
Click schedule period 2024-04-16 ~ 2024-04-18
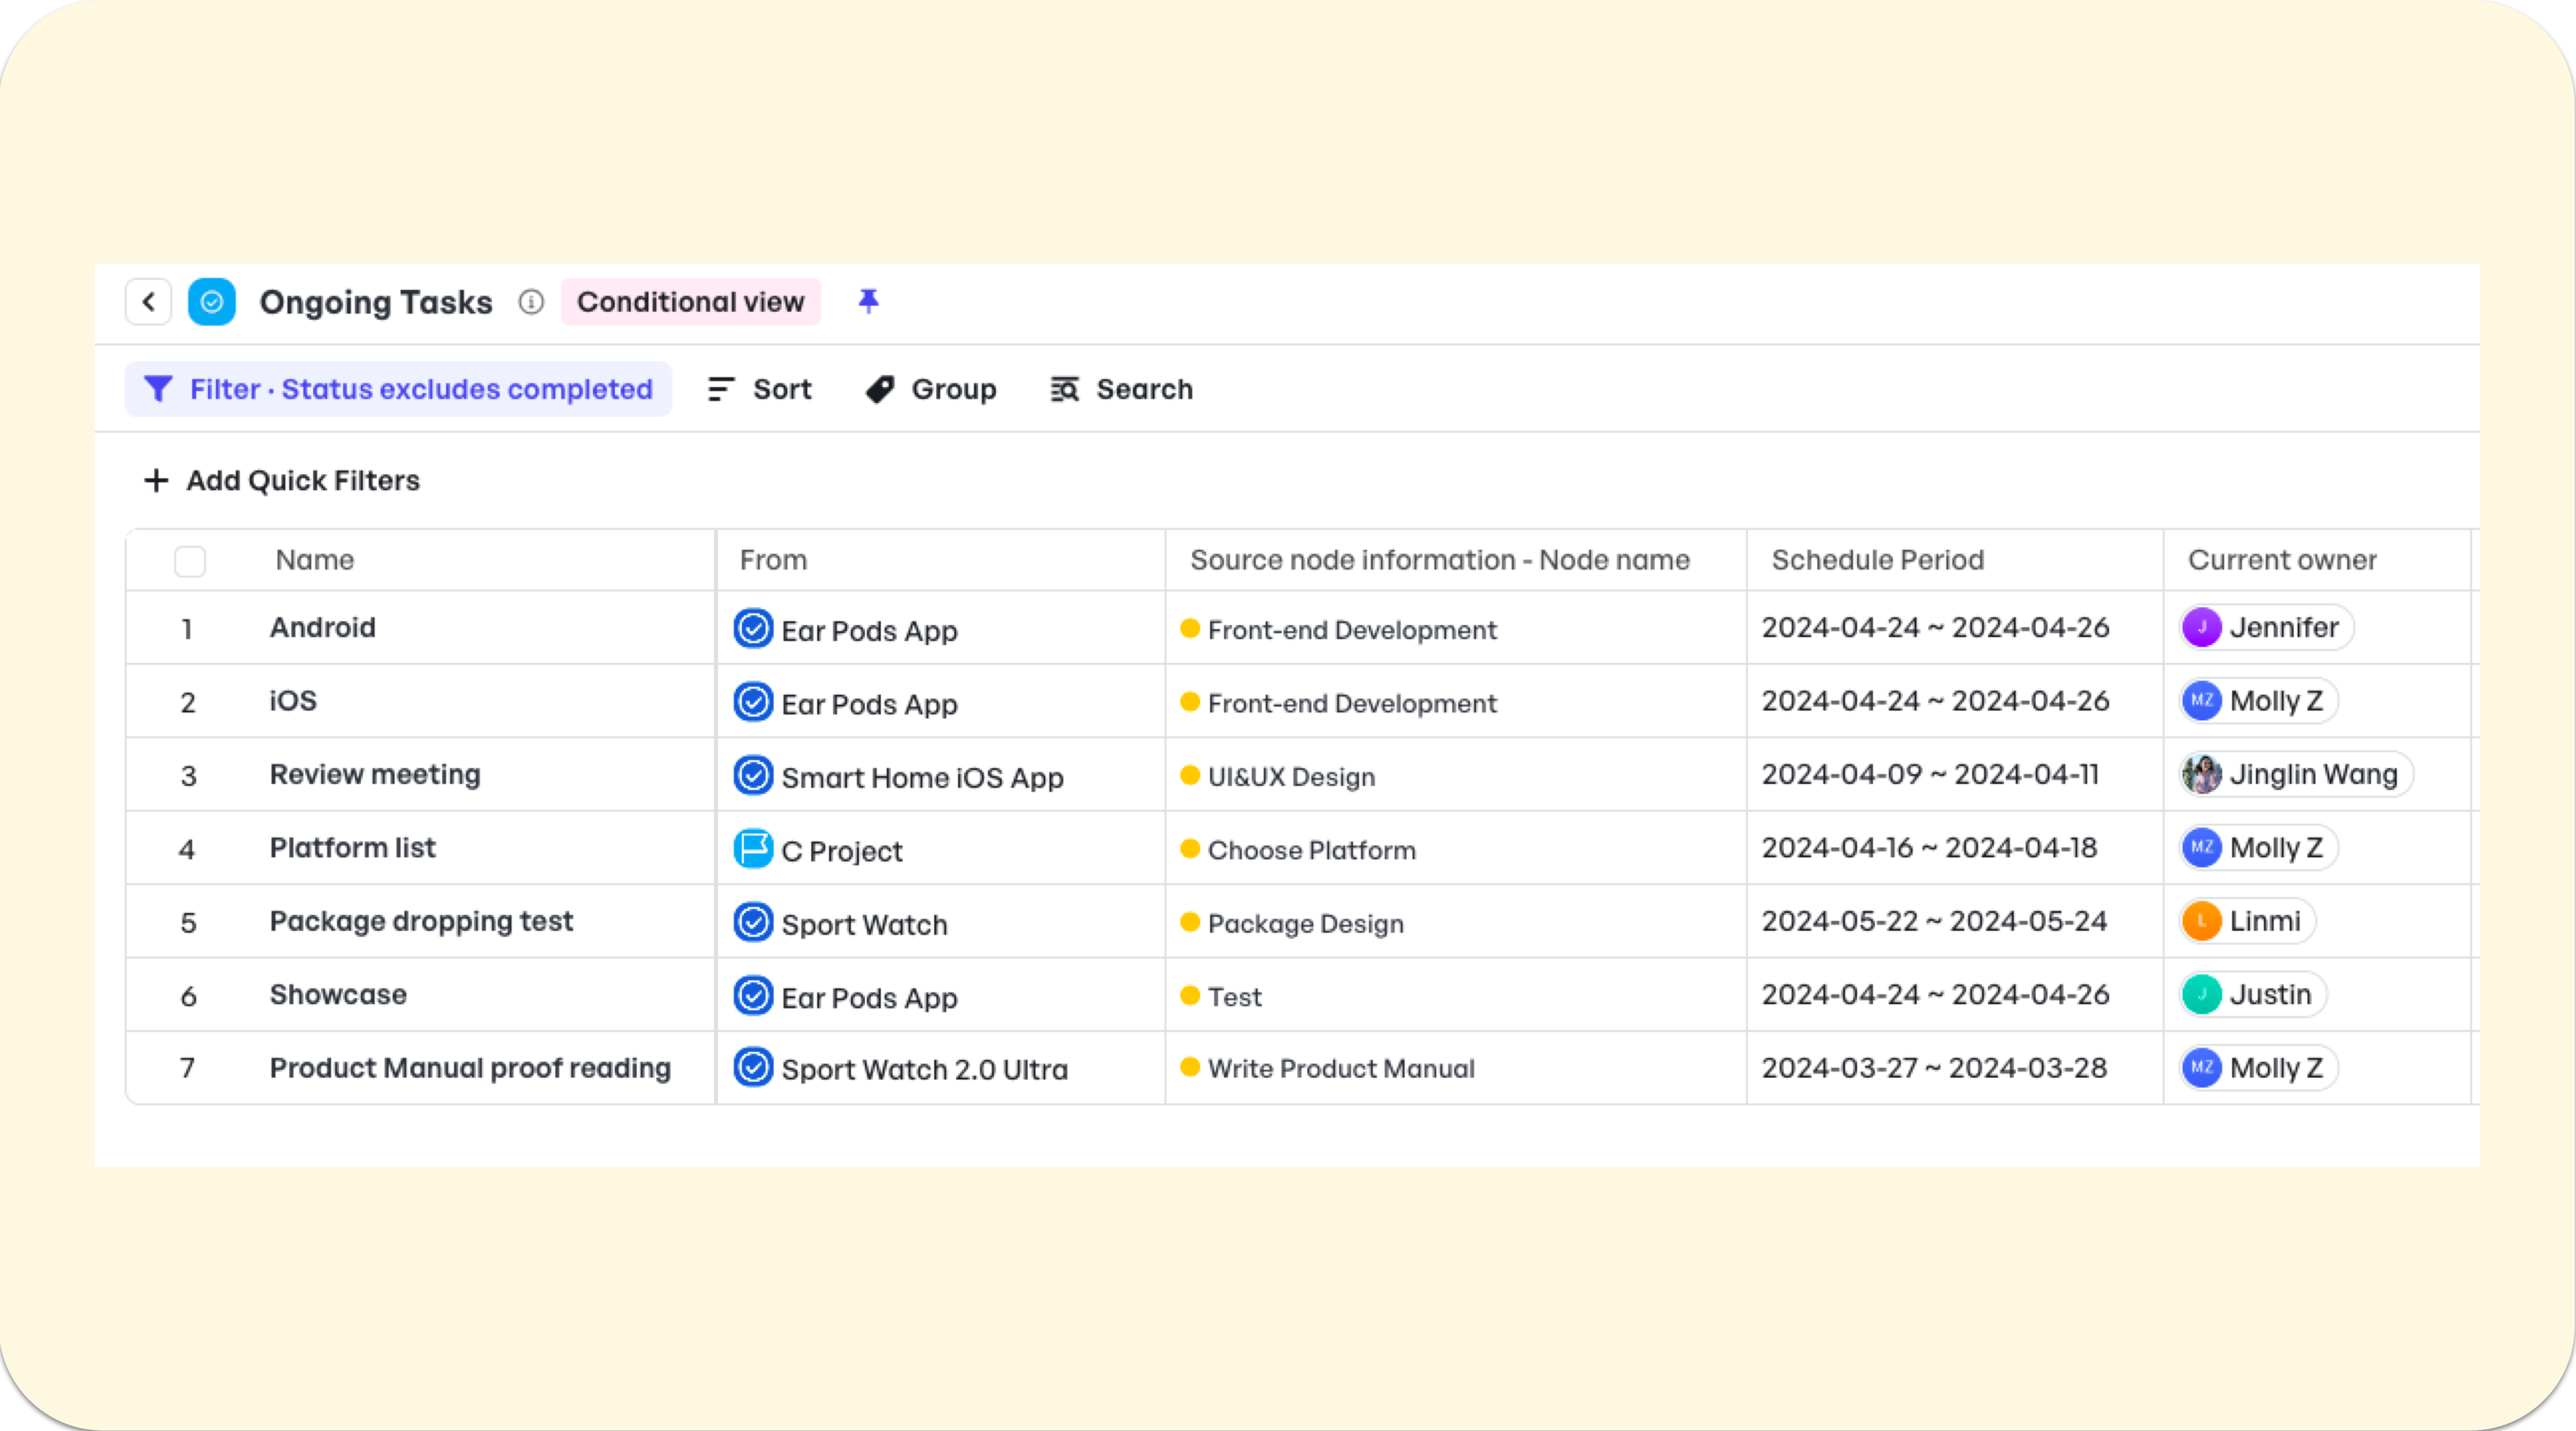click(1929, 848)
